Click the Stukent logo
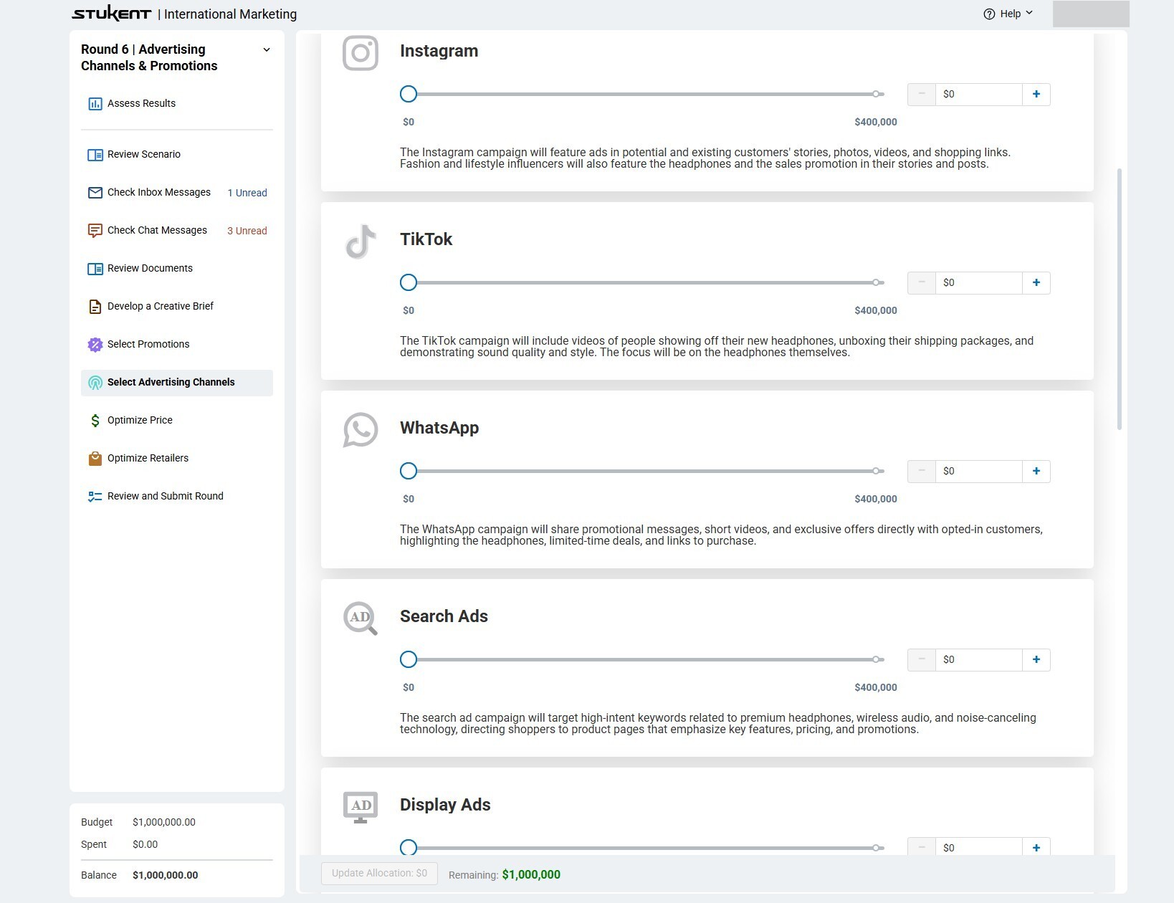The width and height of the screenshot is (1174, 903). click(112, 14)
